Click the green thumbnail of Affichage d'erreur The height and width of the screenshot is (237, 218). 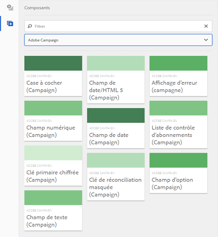tap(178, 63)
